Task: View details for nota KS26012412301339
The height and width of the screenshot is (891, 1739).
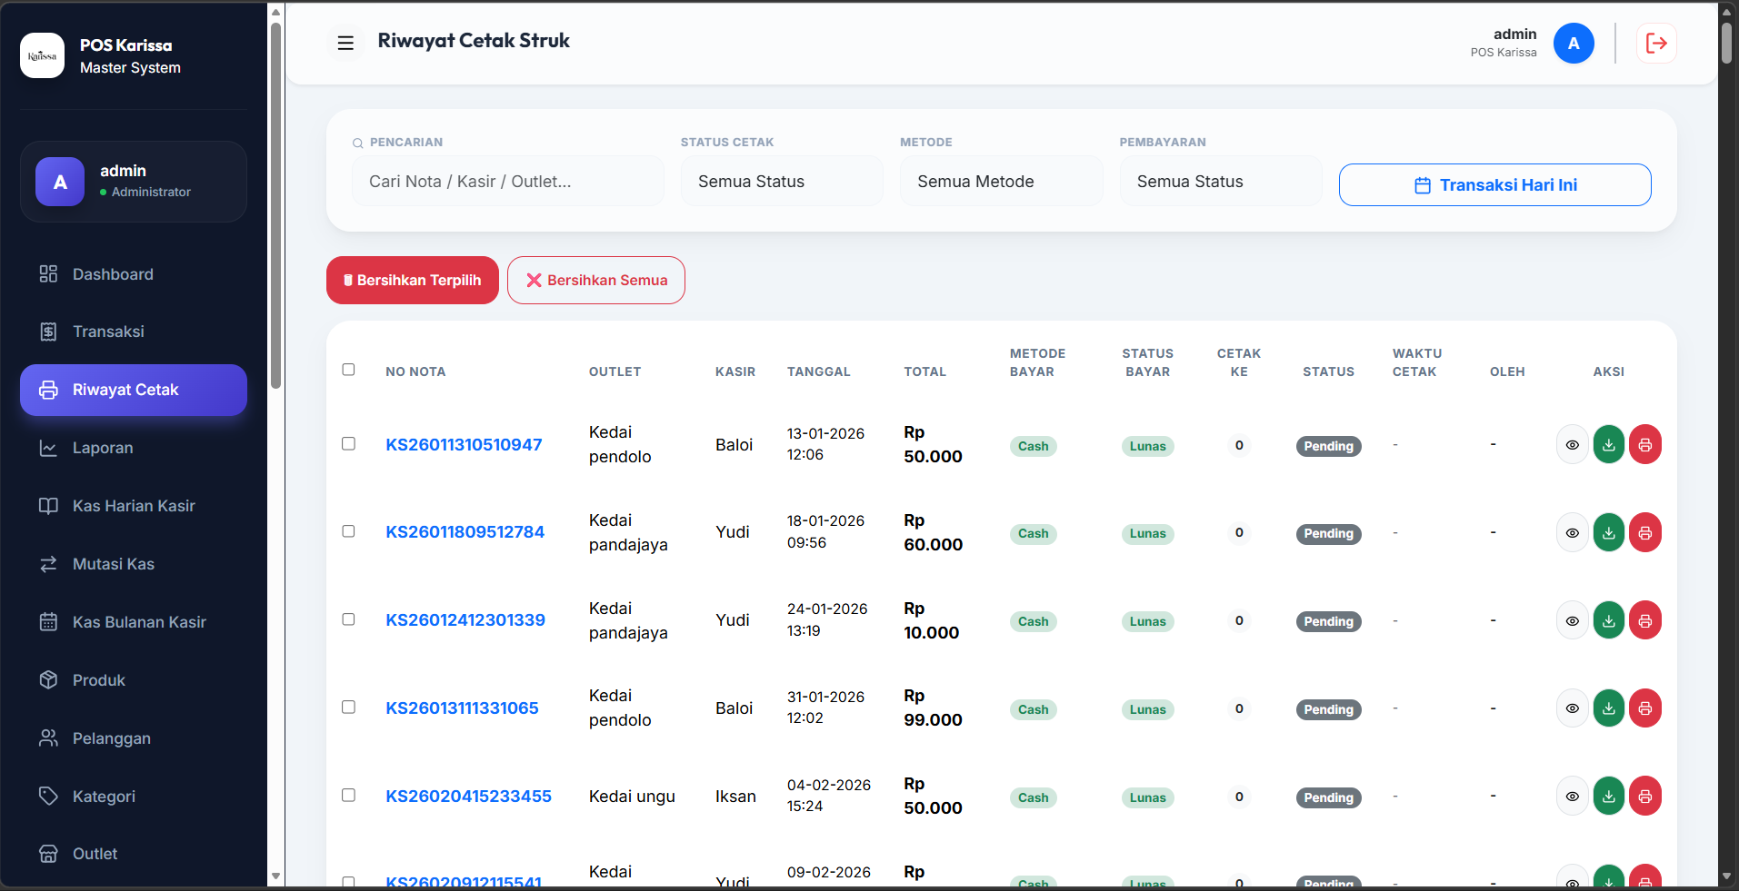Action: [1572, 621]
